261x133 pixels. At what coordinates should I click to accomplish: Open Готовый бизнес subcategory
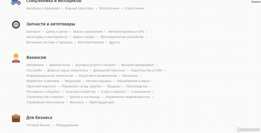click(x=38, y=125)
